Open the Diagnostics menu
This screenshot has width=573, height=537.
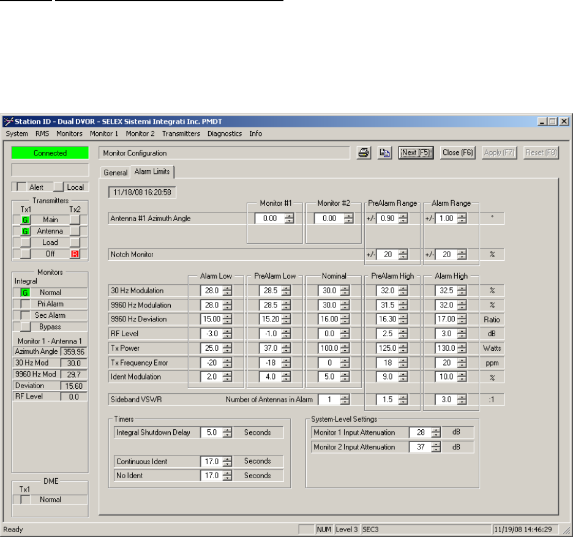point(225,133)
